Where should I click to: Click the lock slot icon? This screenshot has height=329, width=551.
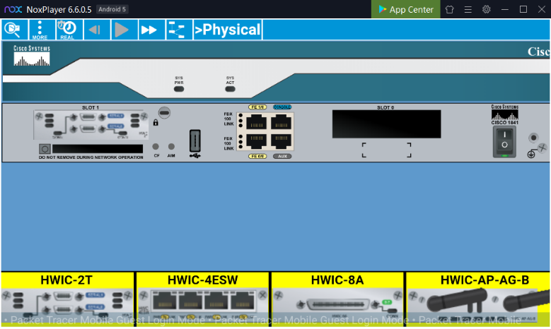(156, 123)
